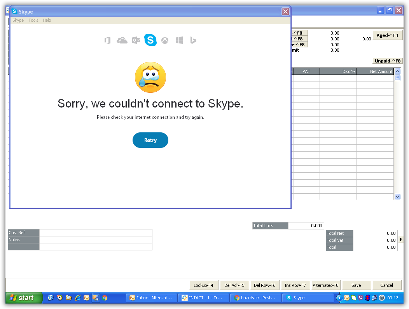
Task: Cancel the INTACT transaction
Action: click(x=386, y=285)
